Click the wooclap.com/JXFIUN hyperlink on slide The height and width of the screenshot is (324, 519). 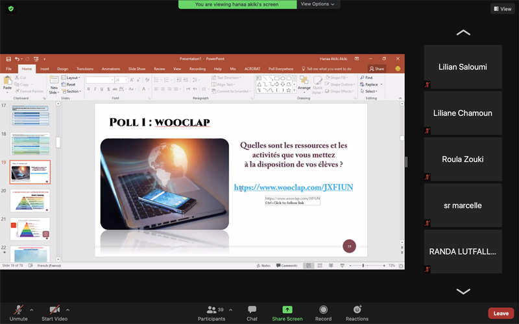point(294,187)
